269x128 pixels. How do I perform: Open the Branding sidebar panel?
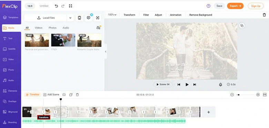[10, 122]
